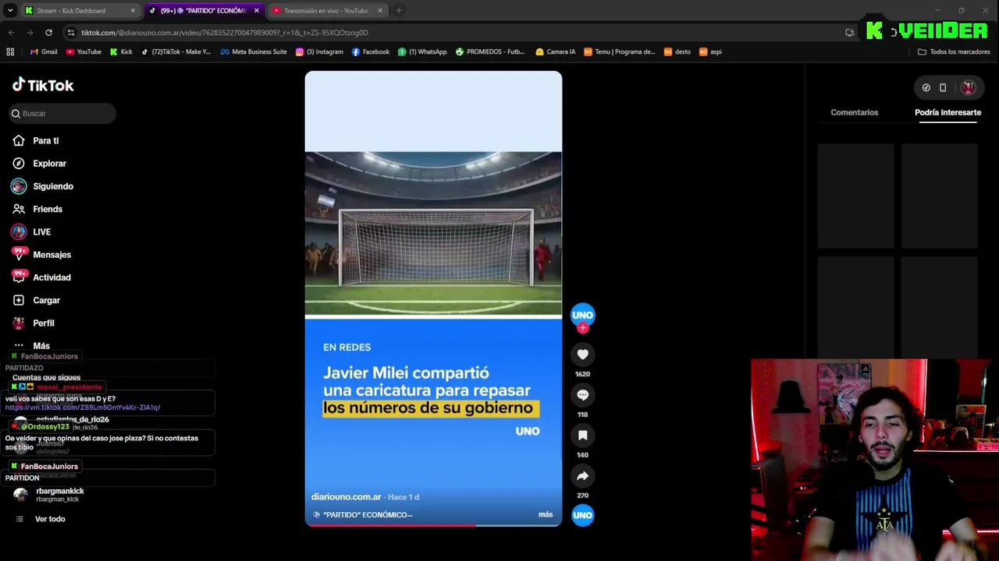
Task: Like the video with heart icon
Action: (582, 355)
